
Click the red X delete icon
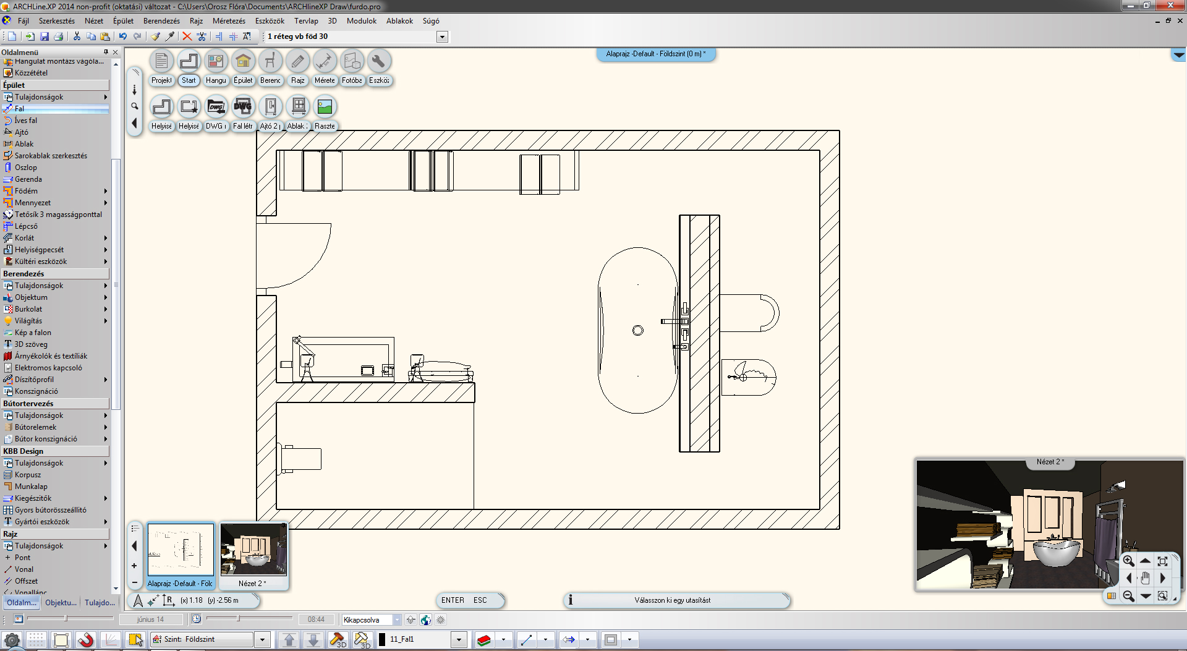point(187,36)
